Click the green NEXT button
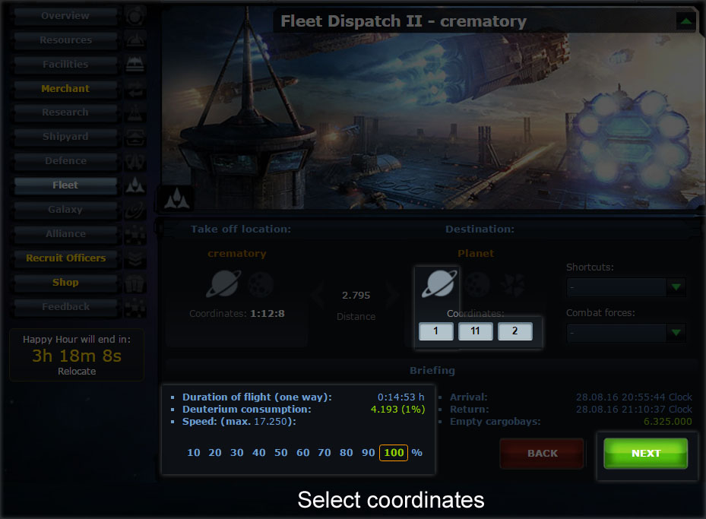The image size is (706, 519). [x=646, y=454]
